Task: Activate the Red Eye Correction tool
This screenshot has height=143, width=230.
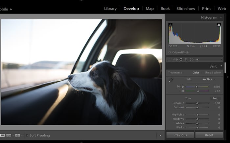Action: 181,60
